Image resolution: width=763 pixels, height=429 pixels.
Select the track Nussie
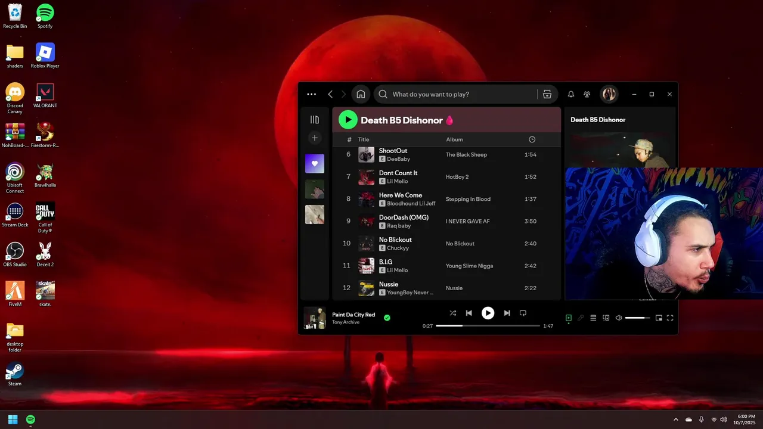pyautogui.click(x=389, y=284)
